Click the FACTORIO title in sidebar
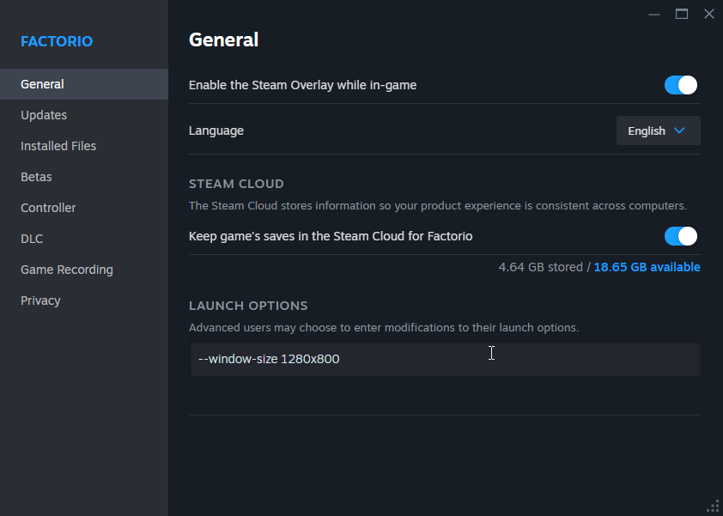 click(x=57, y=41)
